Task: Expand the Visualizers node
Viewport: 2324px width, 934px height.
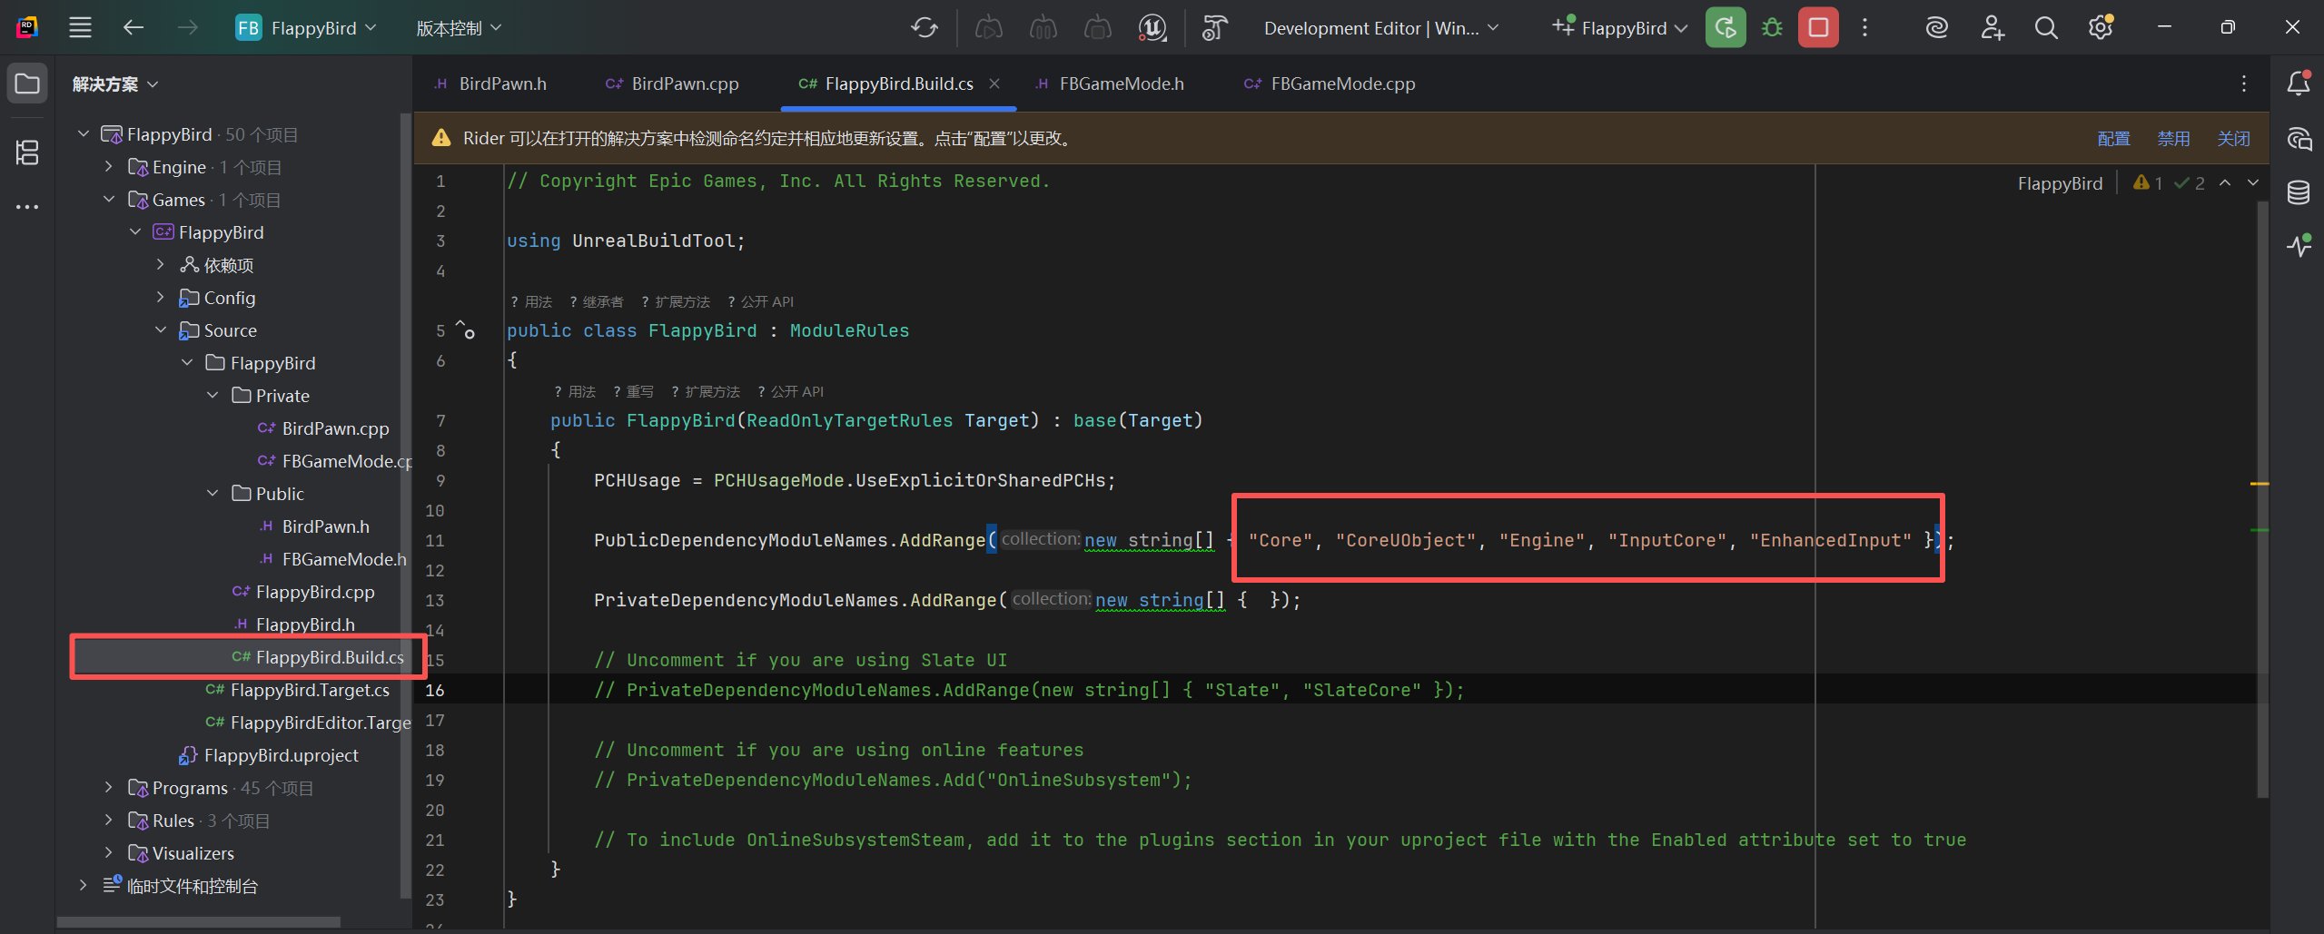Action: (109, 853)
